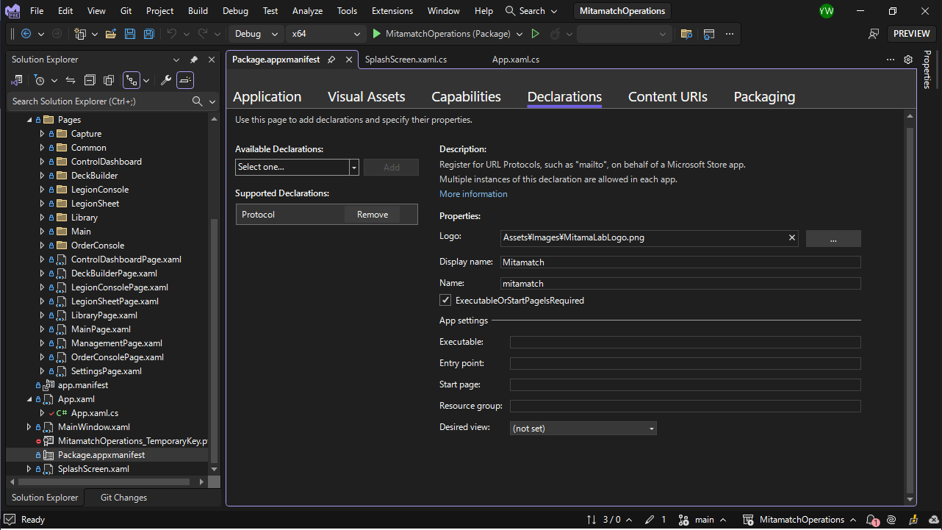This screenshot has width=942, height=530.
Task: Switch to the Capabilities tab
Action: point(466,97)
